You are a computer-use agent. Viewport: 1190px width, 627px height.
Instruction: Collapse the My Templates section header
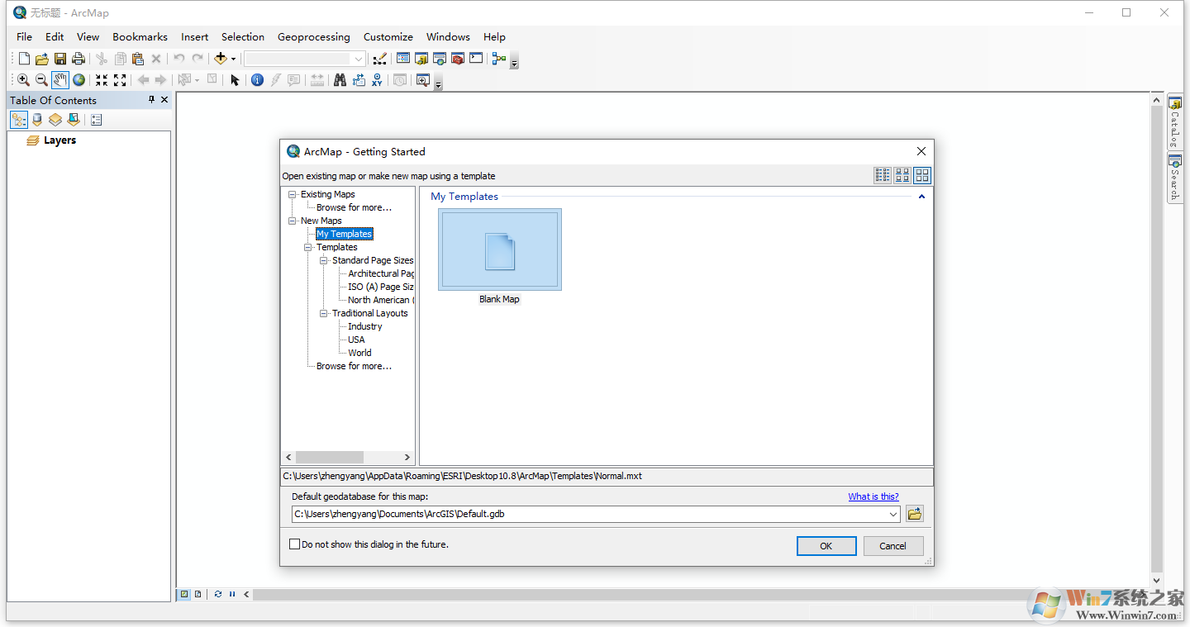tap(922, 197)
